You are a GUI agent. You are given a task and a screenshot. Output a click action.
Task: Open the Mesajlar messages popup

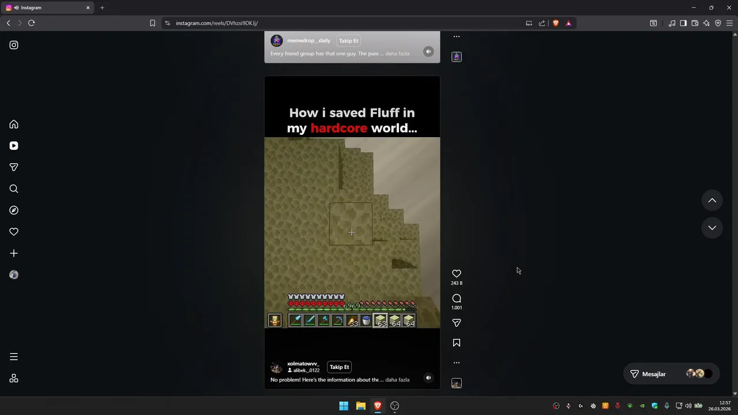click(672, 374)
